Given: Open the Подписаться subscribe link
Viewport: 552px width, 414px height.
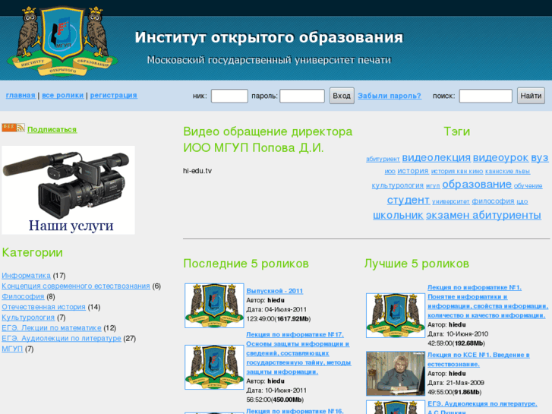Looking at the screenshot, I should pyautogui.click(x=52, y=130).
